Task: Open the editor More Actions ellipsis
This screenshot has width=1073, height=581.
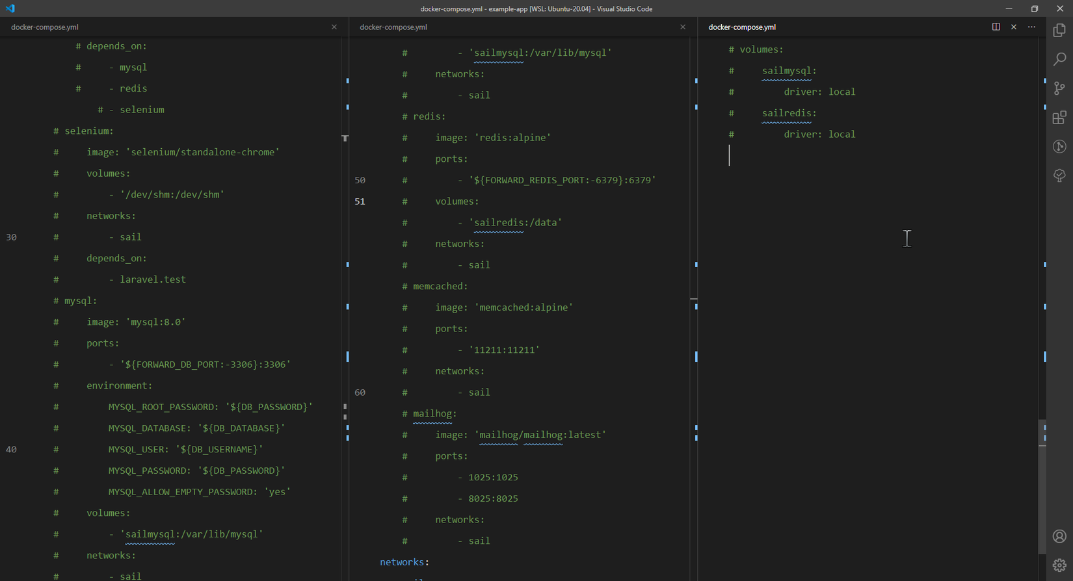Action: tap(1031, 27)
